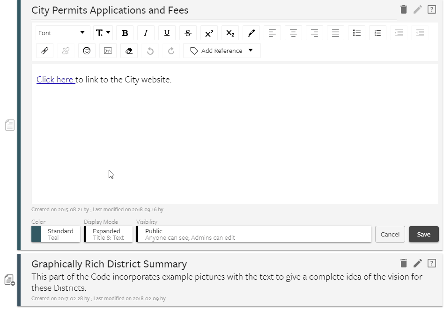
Task: Open Visibility Public selector
Action: pos(254,234)
